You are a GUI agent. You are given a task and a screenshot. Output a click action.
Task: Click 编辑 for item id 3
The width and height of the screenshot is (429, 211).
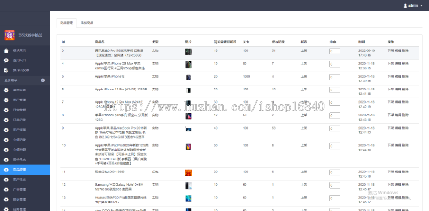[x=398, y=50]
